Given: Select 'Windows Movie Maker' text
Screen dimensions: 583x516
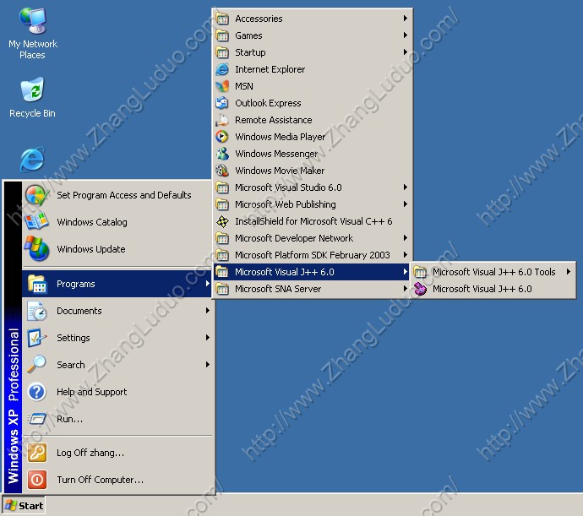Looking at the screenshot, I should pos(280,171).
